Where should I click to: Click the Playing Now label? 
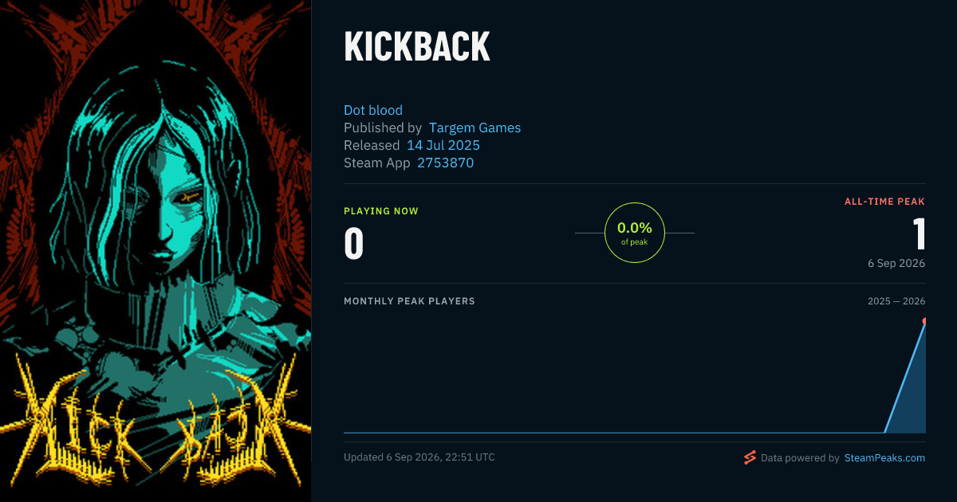pos(381,211)
